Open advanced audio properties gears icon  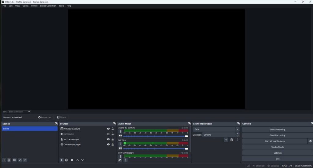point(120,160)
